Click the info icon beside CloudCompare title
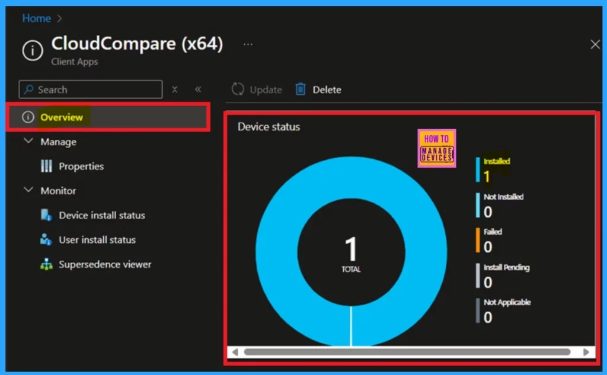This screenshot has width=607, height=375. pyautogui.click(x=33, y=51)
